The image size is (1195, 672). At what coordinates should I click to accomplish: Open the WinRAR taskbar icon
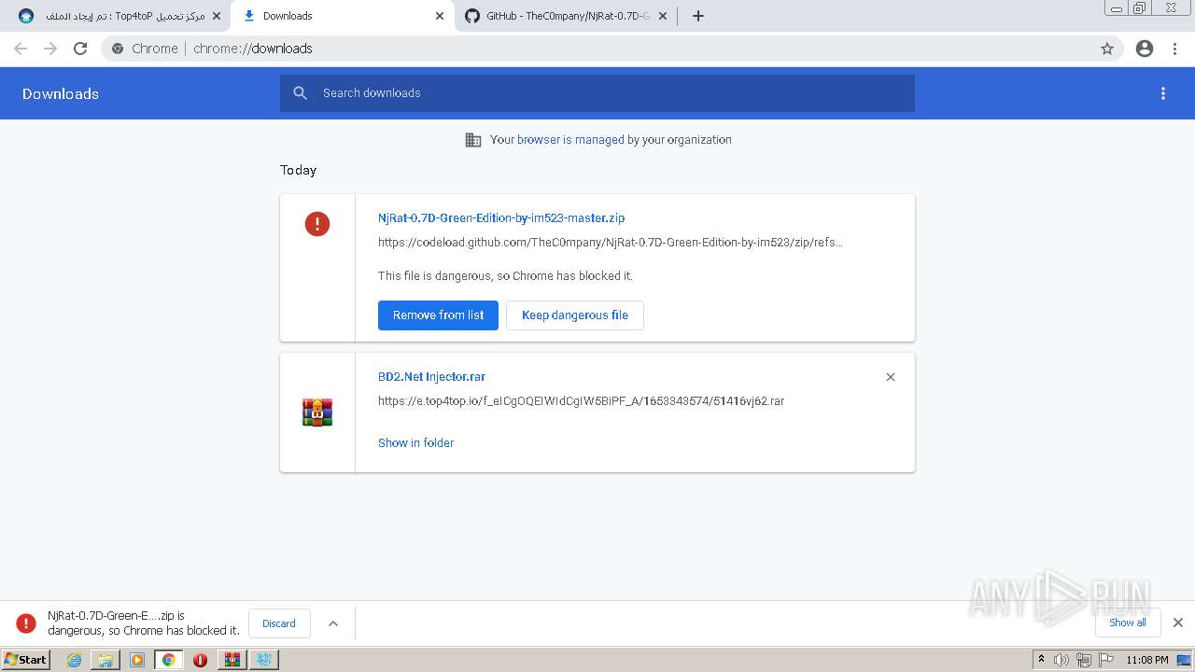232,660
